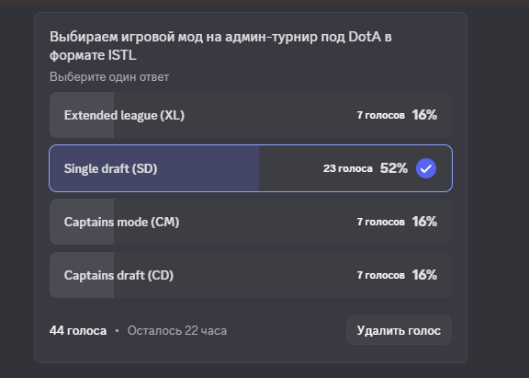Open voter list via 44 голоса total

[x=78, y=331]
